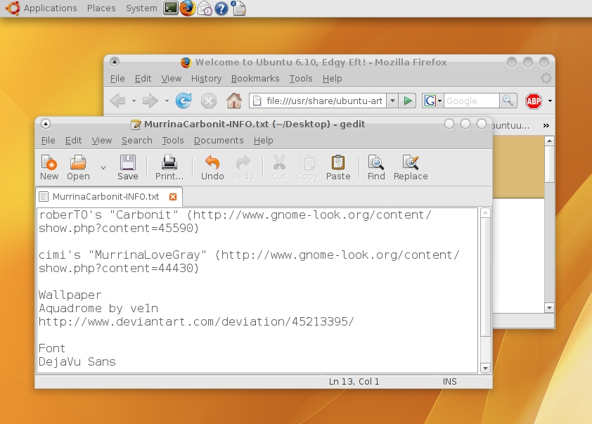Close the MurrinaCarbonit-INFO.txt tab
The image size is (592, 424).
pyautogui.click(x=173, y=197)
